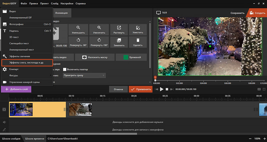This screenshot has width=267, height=142.
Task: Enable the Включить повтор checkbox
Action: click(64, 69)
